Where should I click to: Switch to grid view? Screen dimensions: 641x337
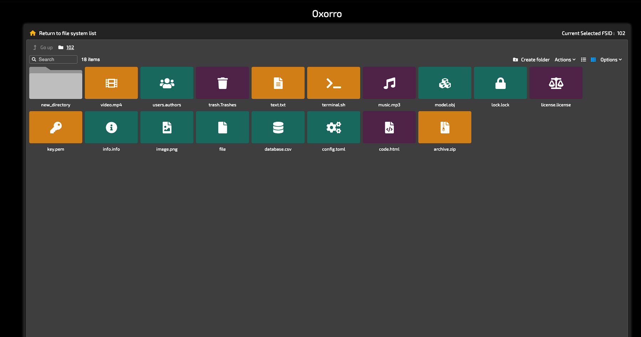pos(593,60)
